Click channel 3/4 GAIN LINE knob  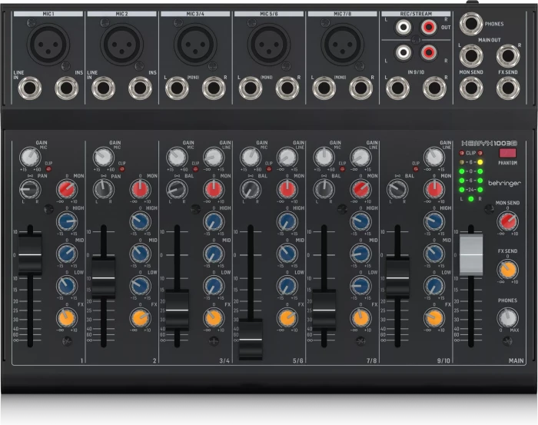[x=214, y=157]
